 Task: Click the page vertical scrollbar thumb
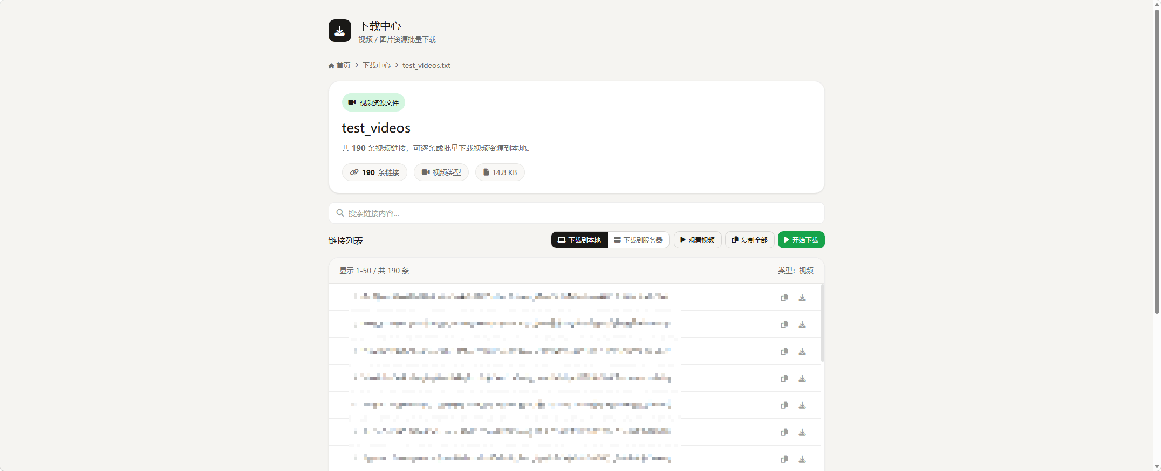[x=1157, y=161]
